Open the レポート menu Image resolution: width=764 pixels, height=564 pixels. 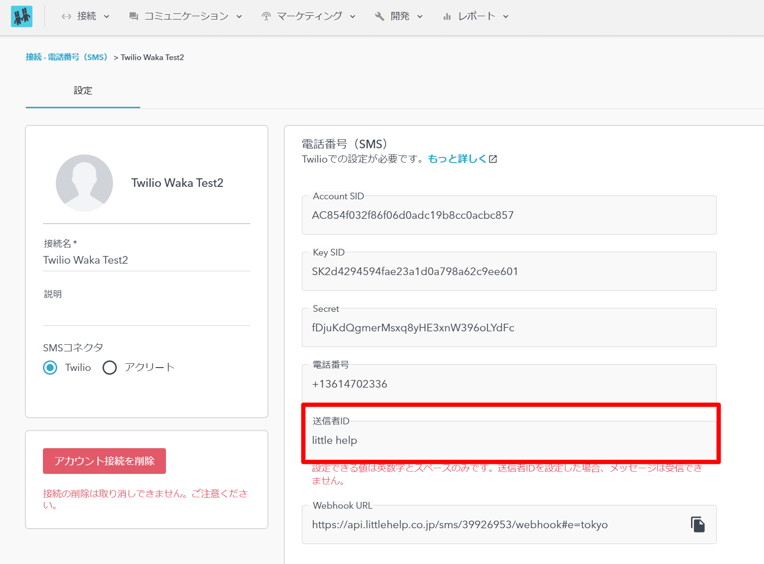pyautogui.click(x=477, y=16)
